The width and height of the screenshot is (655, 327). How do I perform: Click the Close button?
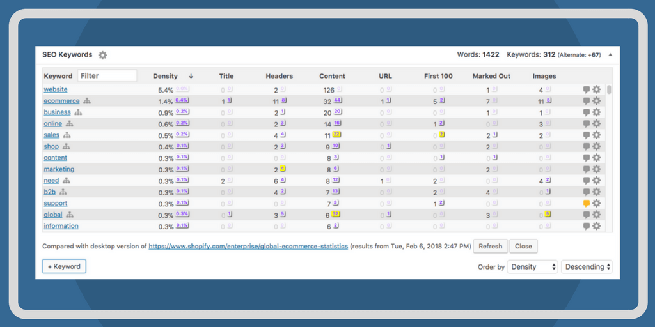pos(523,246)
